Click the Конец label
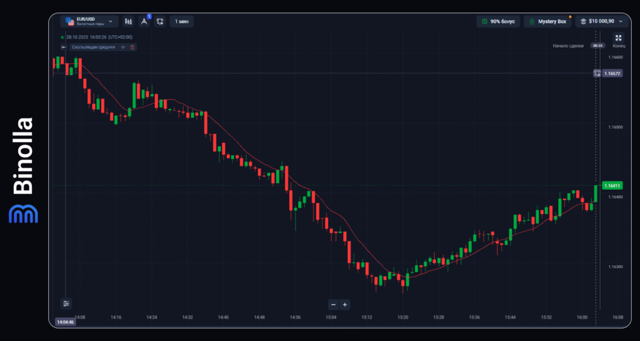 click(619, 46)
